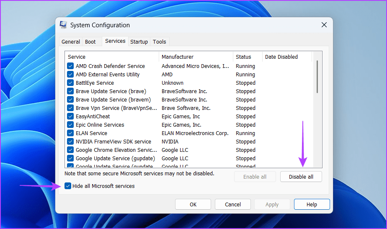Sort by the Manufacturer column header

click(x=196, y=57)
